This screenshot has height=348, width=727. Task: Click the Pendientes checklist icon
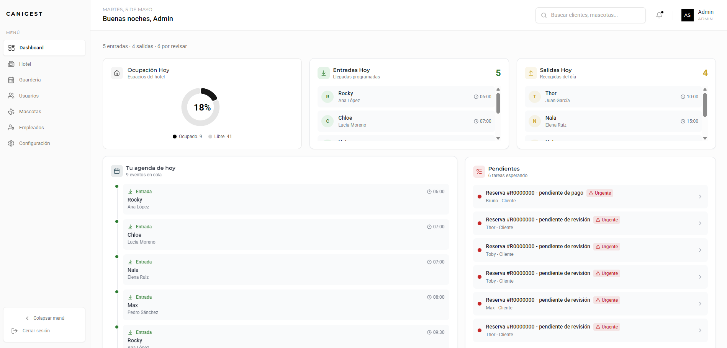coord(479,172)
